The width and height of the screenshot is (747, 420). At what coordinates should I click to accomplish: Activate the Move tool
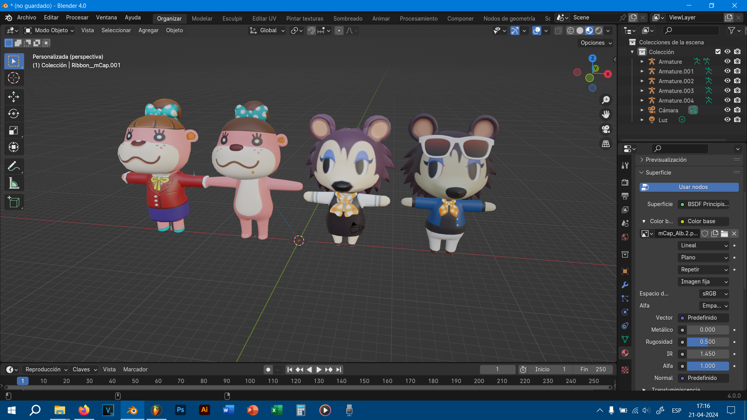click(x=14, y=96)
